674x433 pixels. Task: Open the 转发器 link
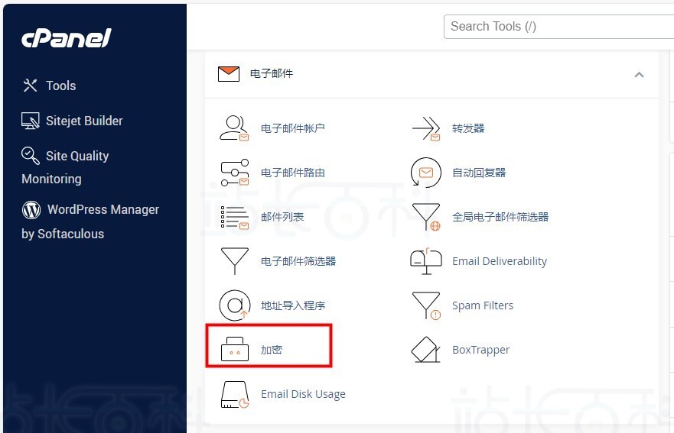468,128
